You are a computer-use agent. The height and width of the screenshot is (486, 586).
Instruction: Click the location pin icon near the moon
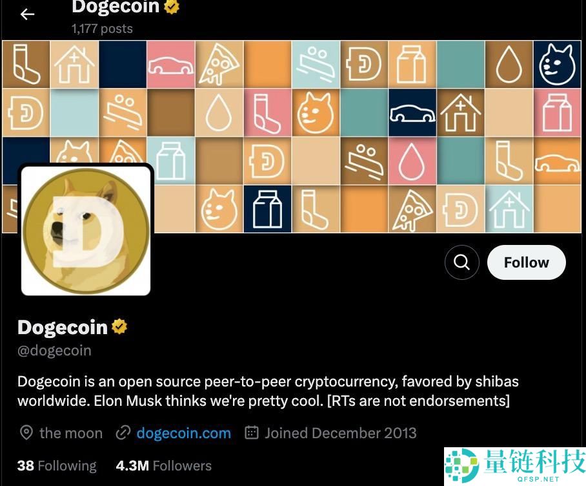click(x=26, y=433)
